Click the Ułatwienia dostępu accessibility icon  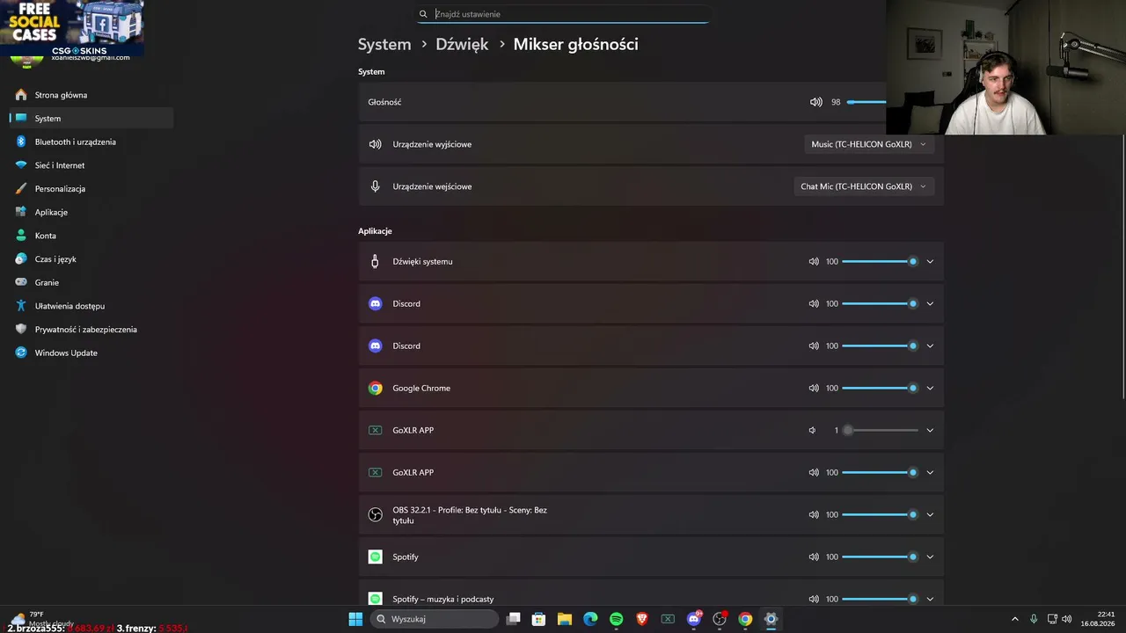[x=21, y=306]
